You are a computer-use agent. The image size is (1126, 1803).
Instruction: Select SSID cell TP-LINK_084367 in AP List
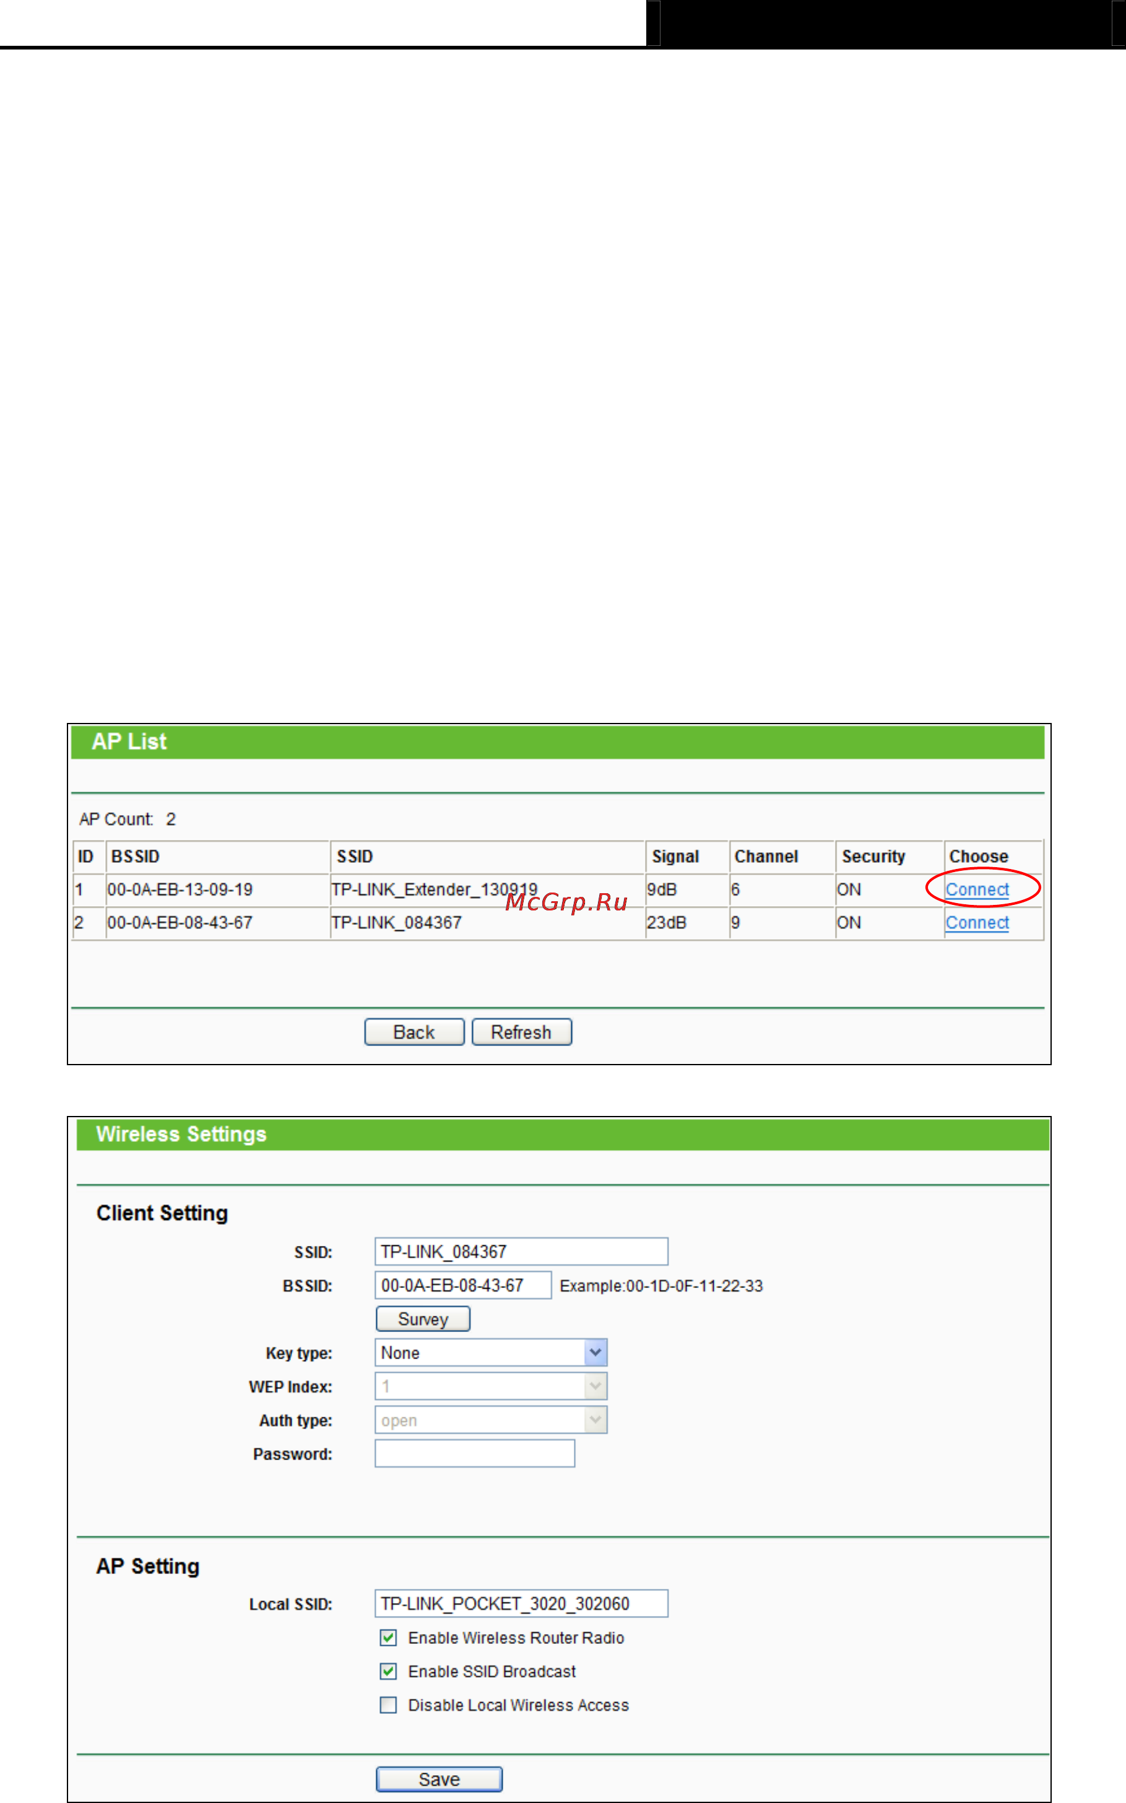coord(487,922)
